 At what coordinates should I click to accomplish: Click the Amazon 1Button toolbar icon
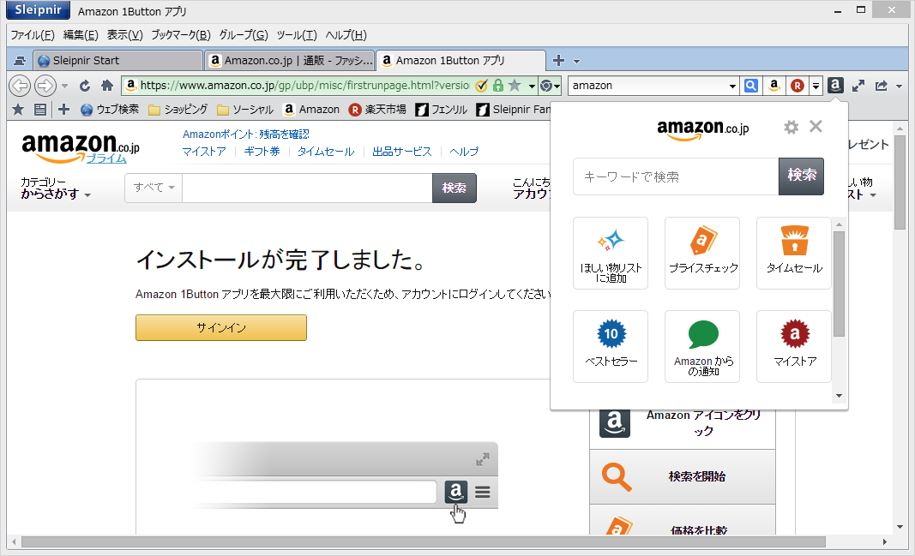point(834,86)
